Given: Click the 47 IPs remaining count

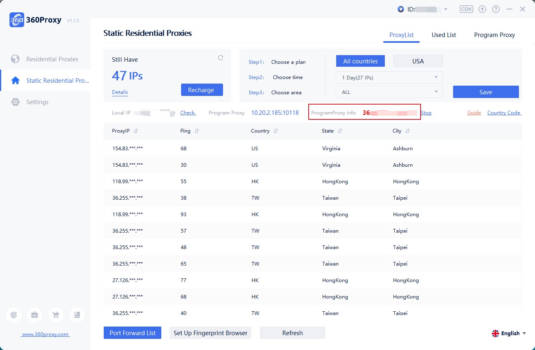Looking at the screenshot, I should click(x=127, y=76).
